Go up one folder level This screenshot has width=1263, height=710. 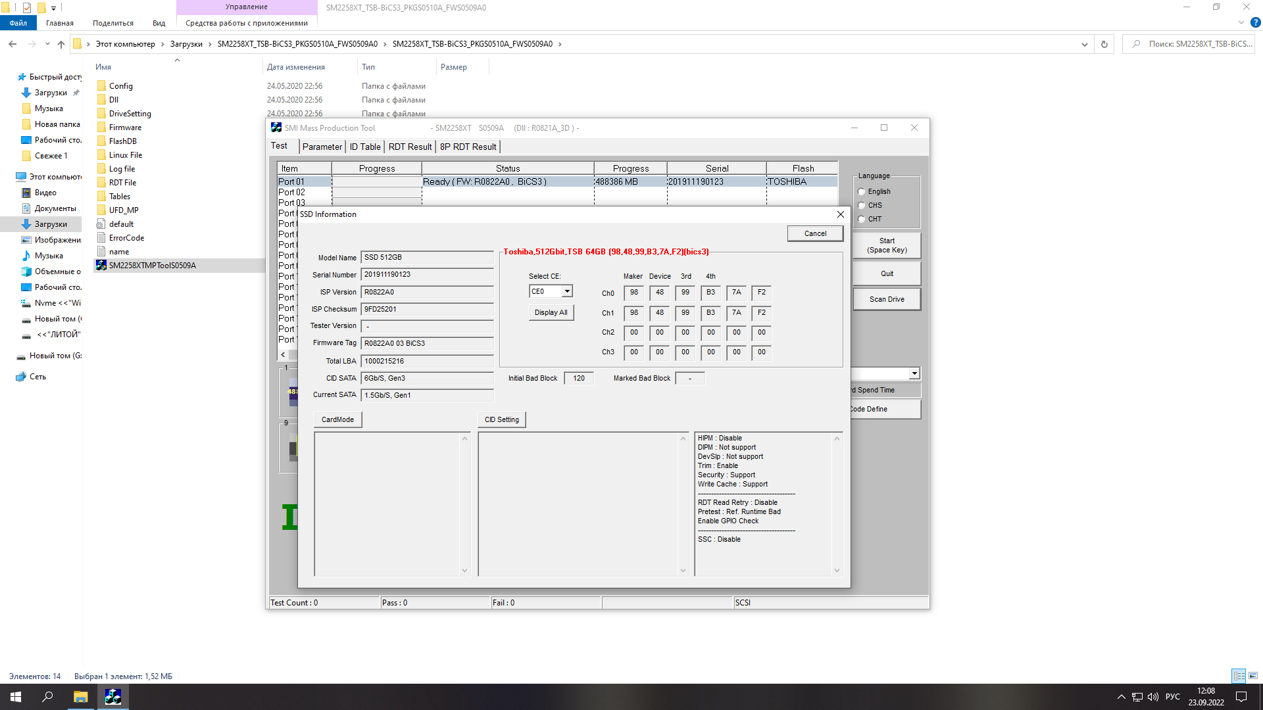61,44
